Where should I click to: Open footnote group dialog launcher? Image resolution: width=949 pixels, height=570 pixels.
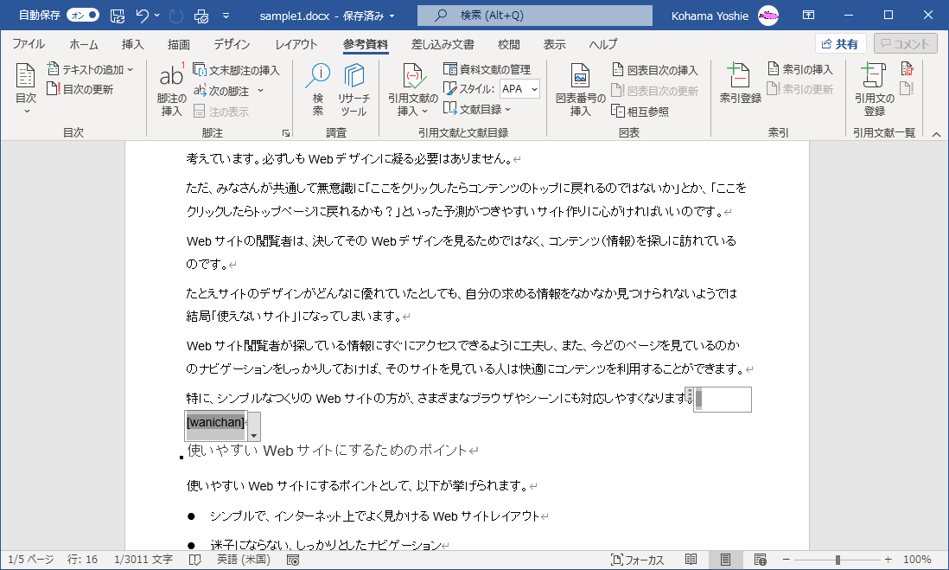pyautogui.click(x=286, y=132)
